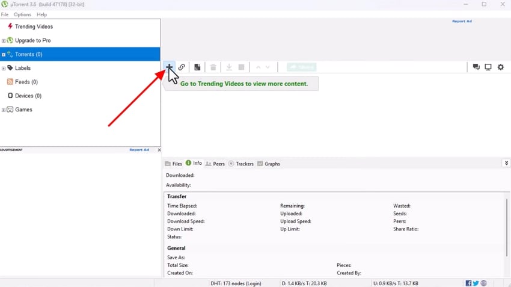This screenshot has height=287, width=511.
Task: Click the Games controller icon
Action: 10,110
